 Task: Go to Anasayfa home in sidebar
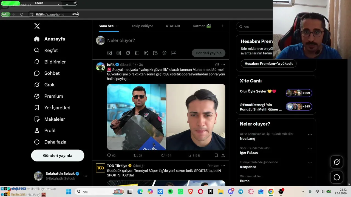click(x=50, y=39)
